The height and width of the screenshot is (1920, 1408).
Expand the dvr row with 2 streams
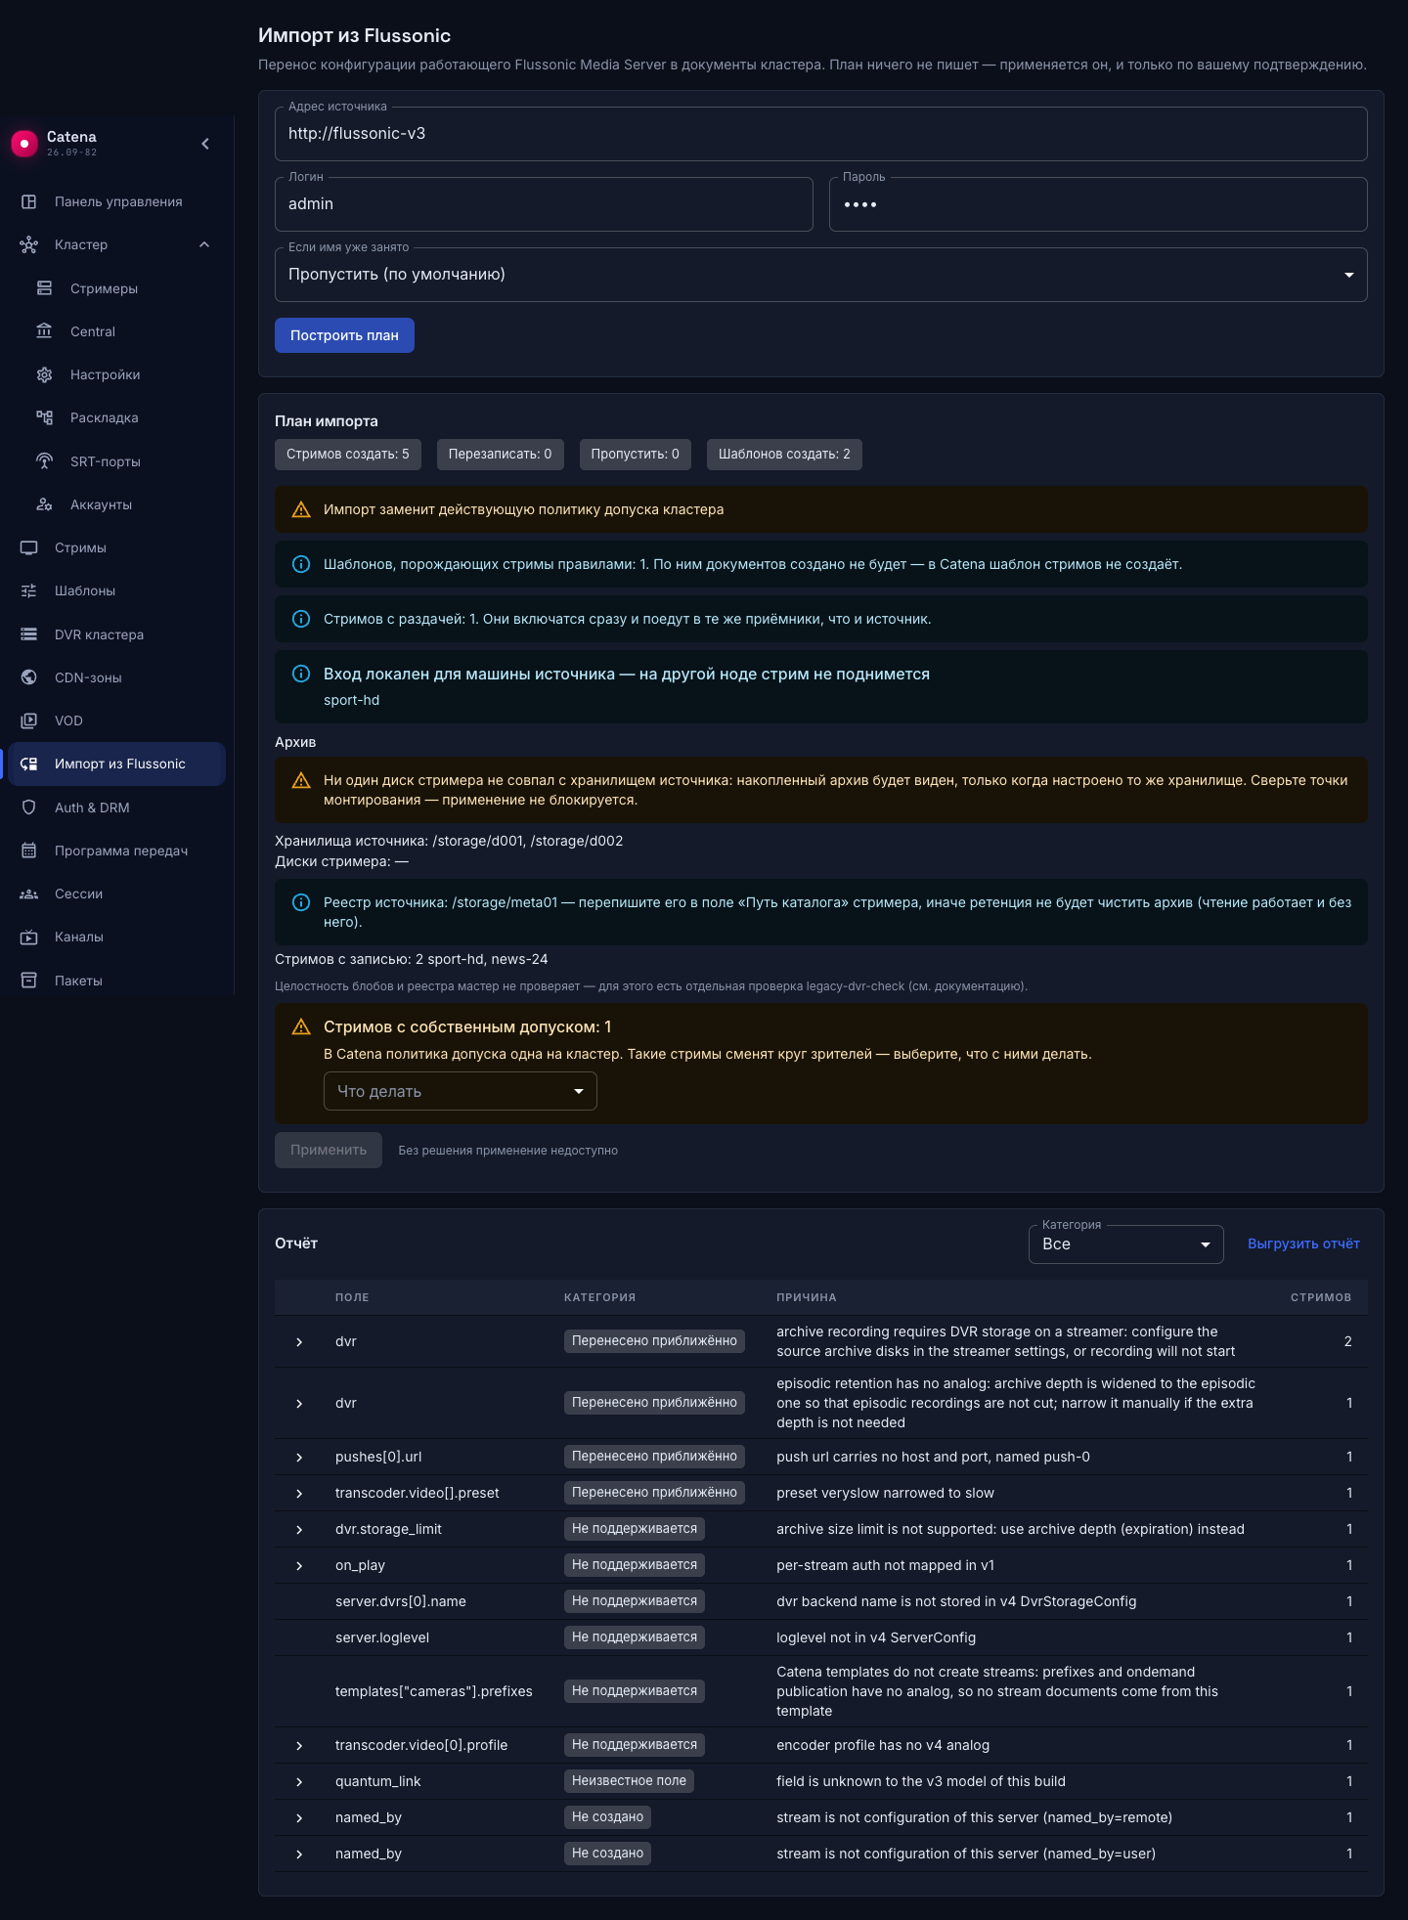[299, 1341]
